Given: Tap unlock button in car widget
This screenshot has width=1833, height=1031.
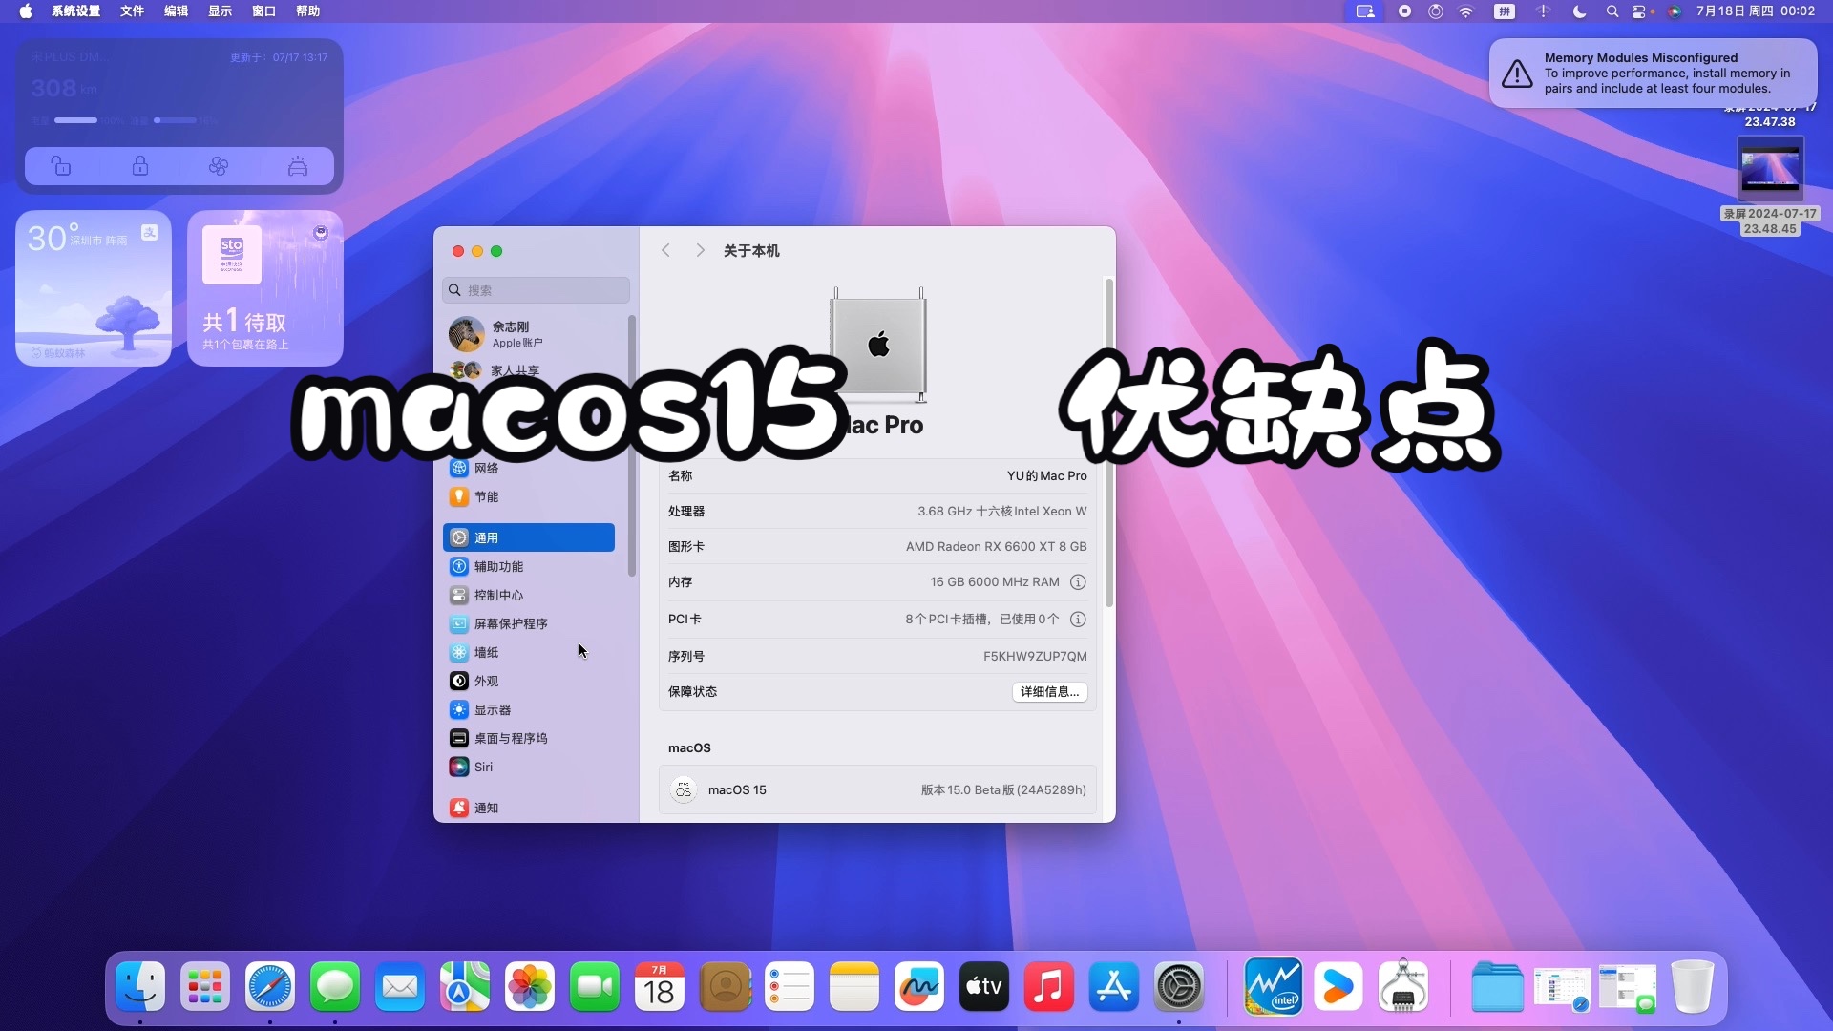Looking at the screenshot, I should tap(61, 166).
